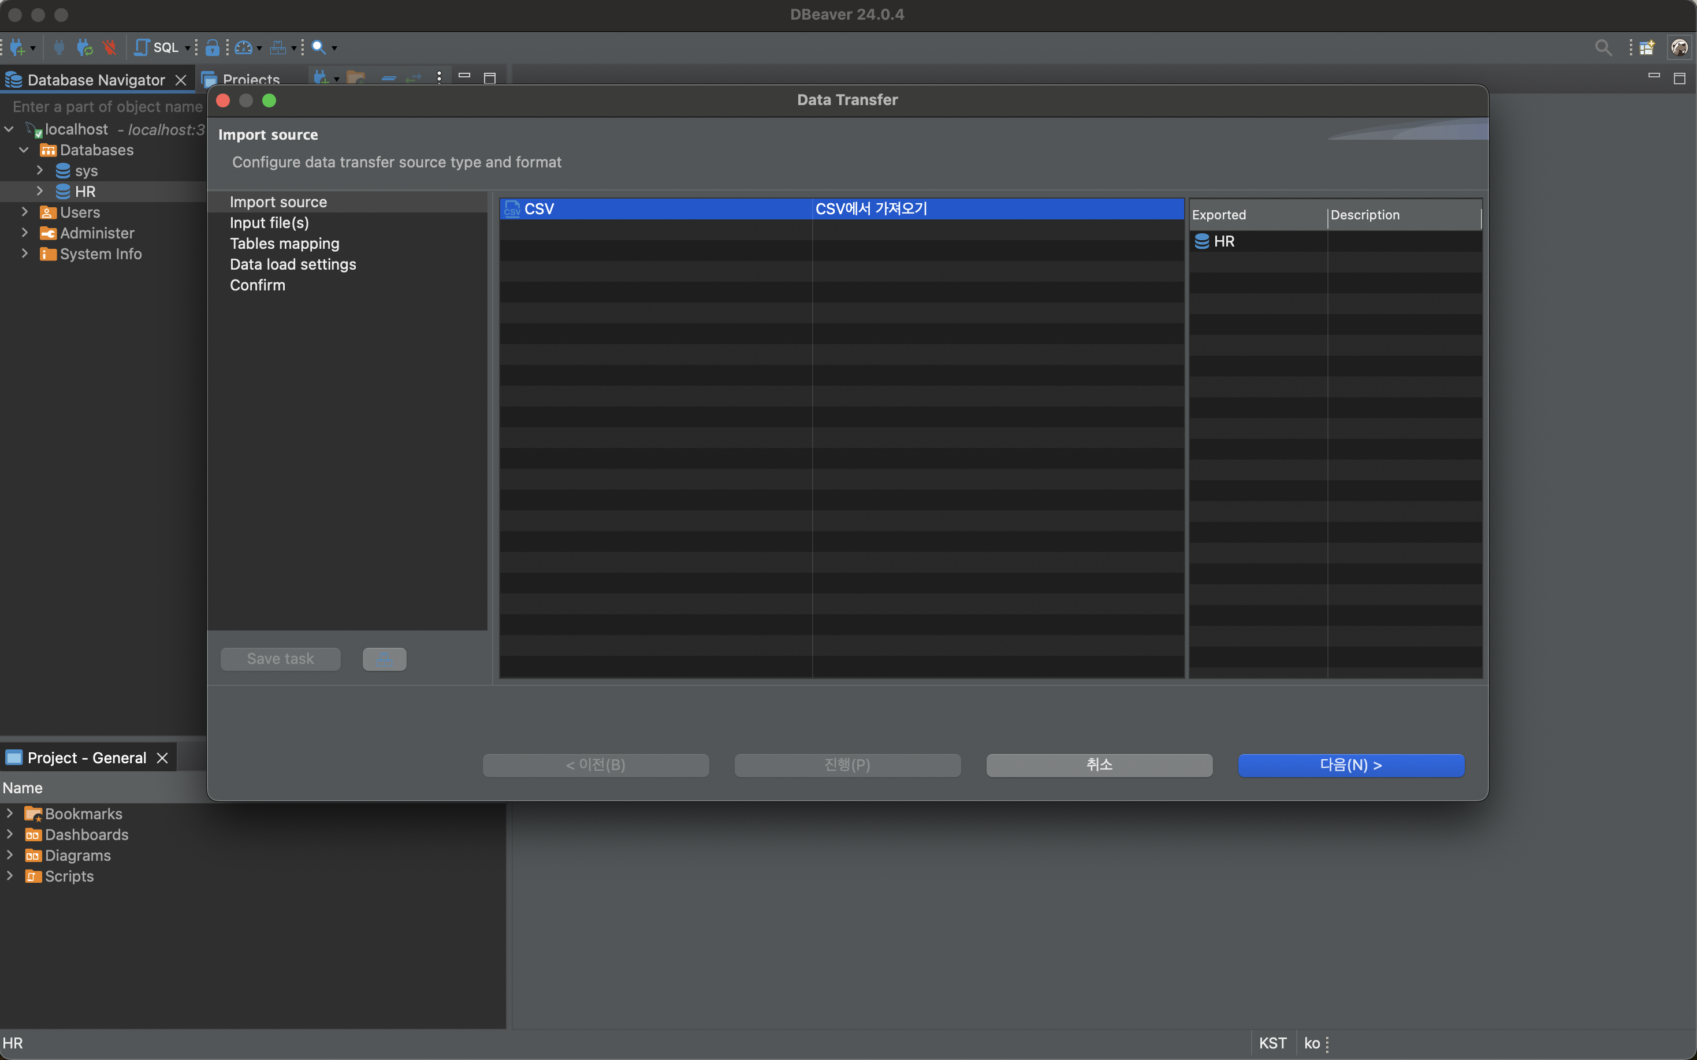The image size is (1697, 1060).
Task: Click the New Database Connection plug icon
Action: (17, 48)
